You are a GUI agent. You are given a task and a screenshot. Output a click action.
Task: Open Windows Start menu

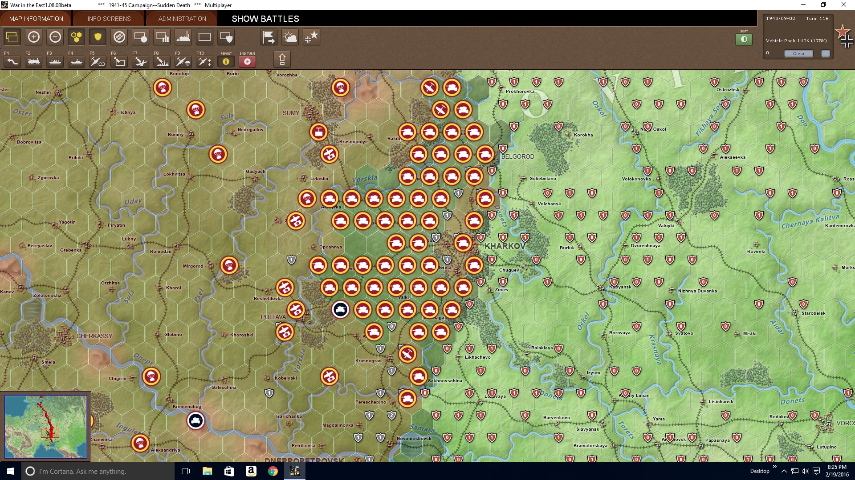coord(11,471)
